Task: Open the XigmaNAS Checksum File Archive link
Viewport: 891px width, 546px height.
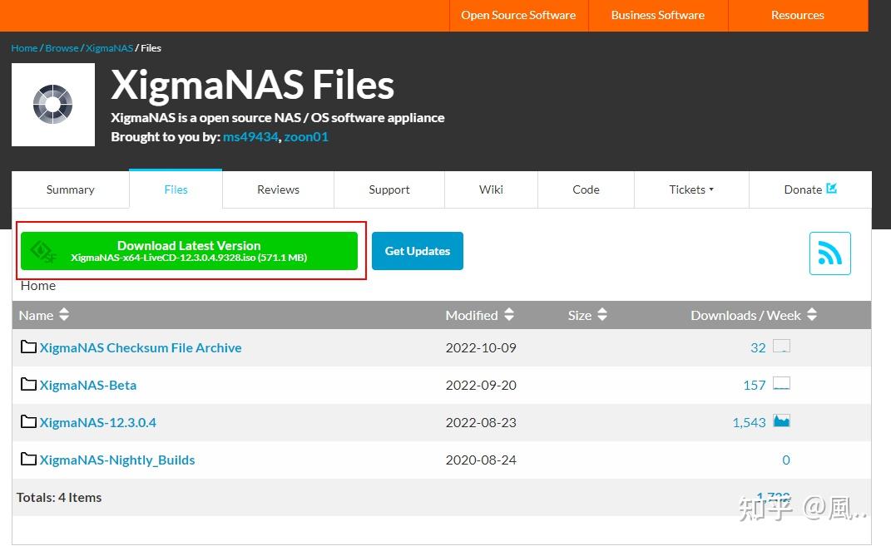Action: (141, 347)
